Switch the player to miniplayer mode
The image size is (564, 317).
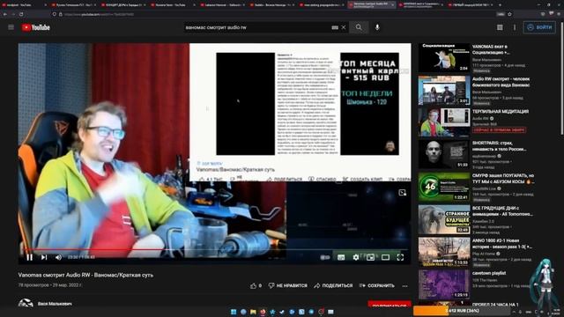click(x=370, y=257)
